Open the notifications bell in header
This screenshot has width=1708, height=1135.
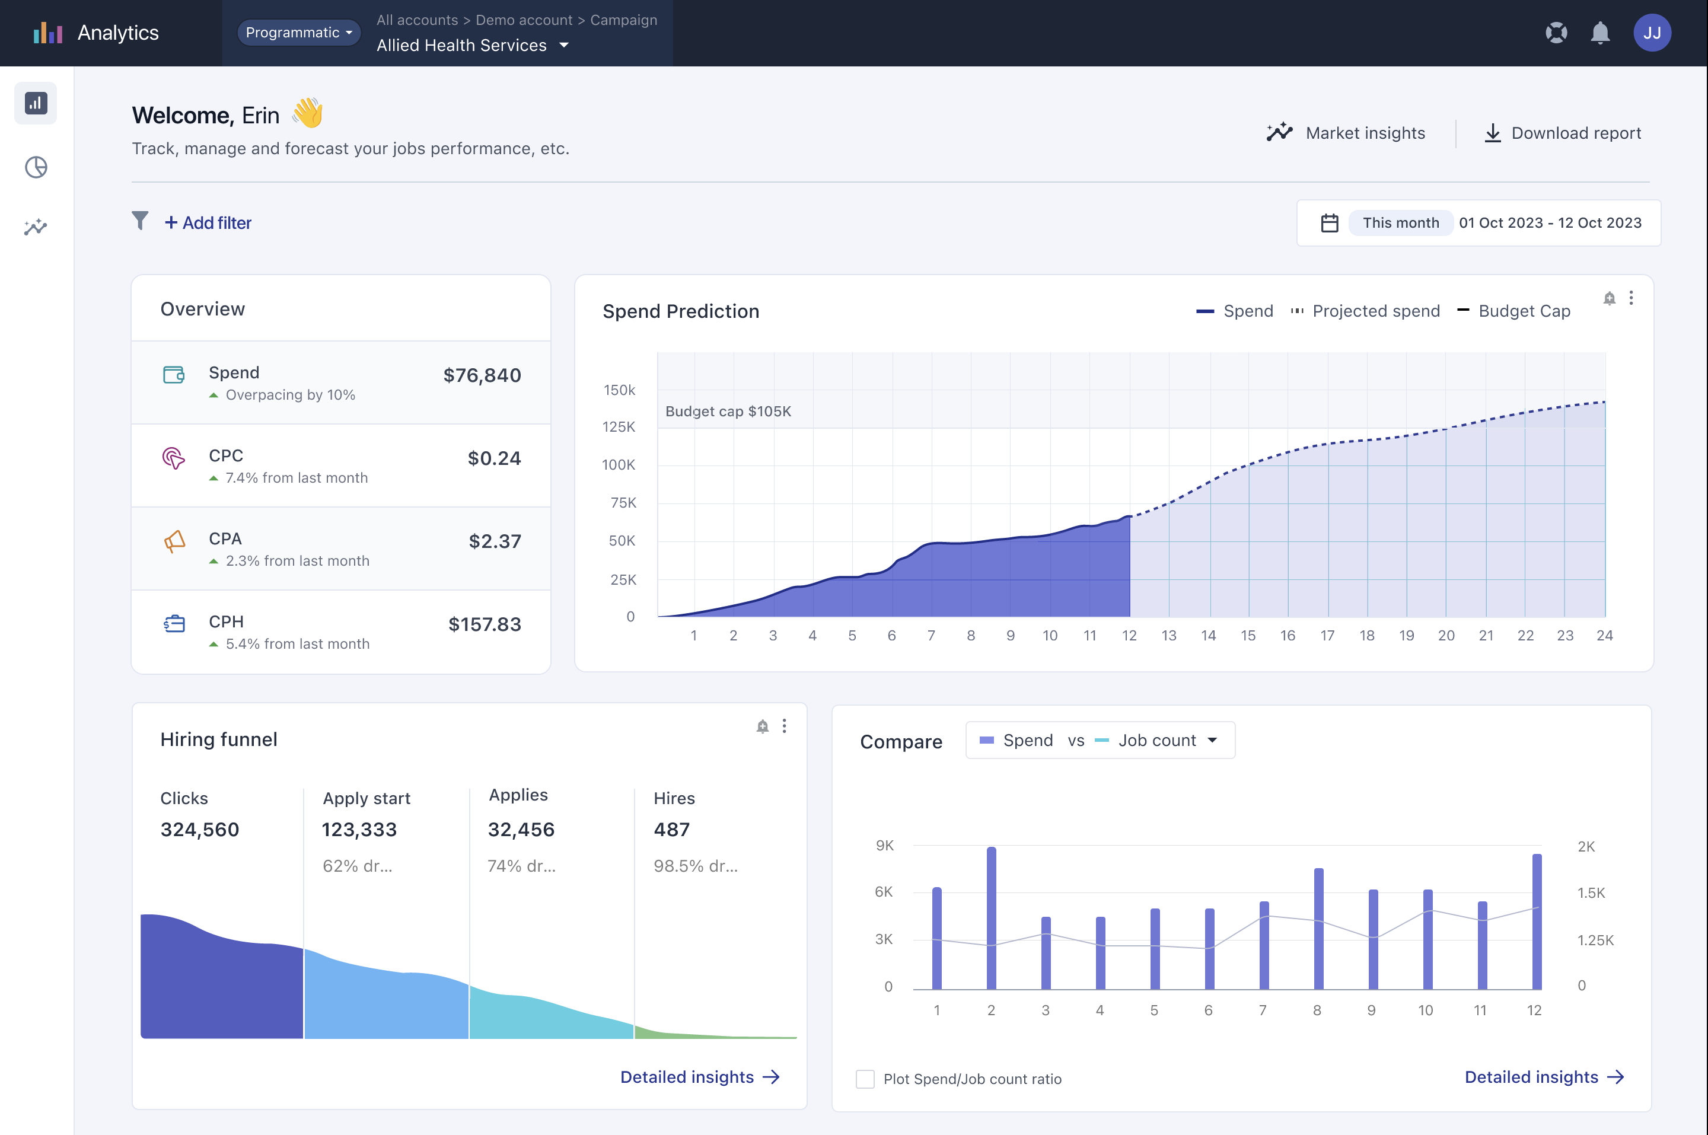(1600, 33)
